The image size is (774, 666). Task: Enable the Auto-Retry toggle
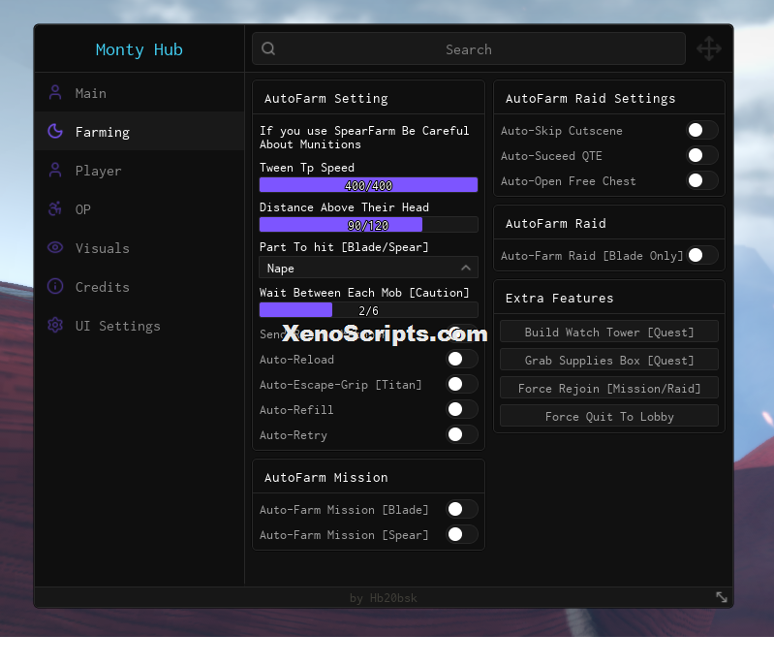pos(461,434)
